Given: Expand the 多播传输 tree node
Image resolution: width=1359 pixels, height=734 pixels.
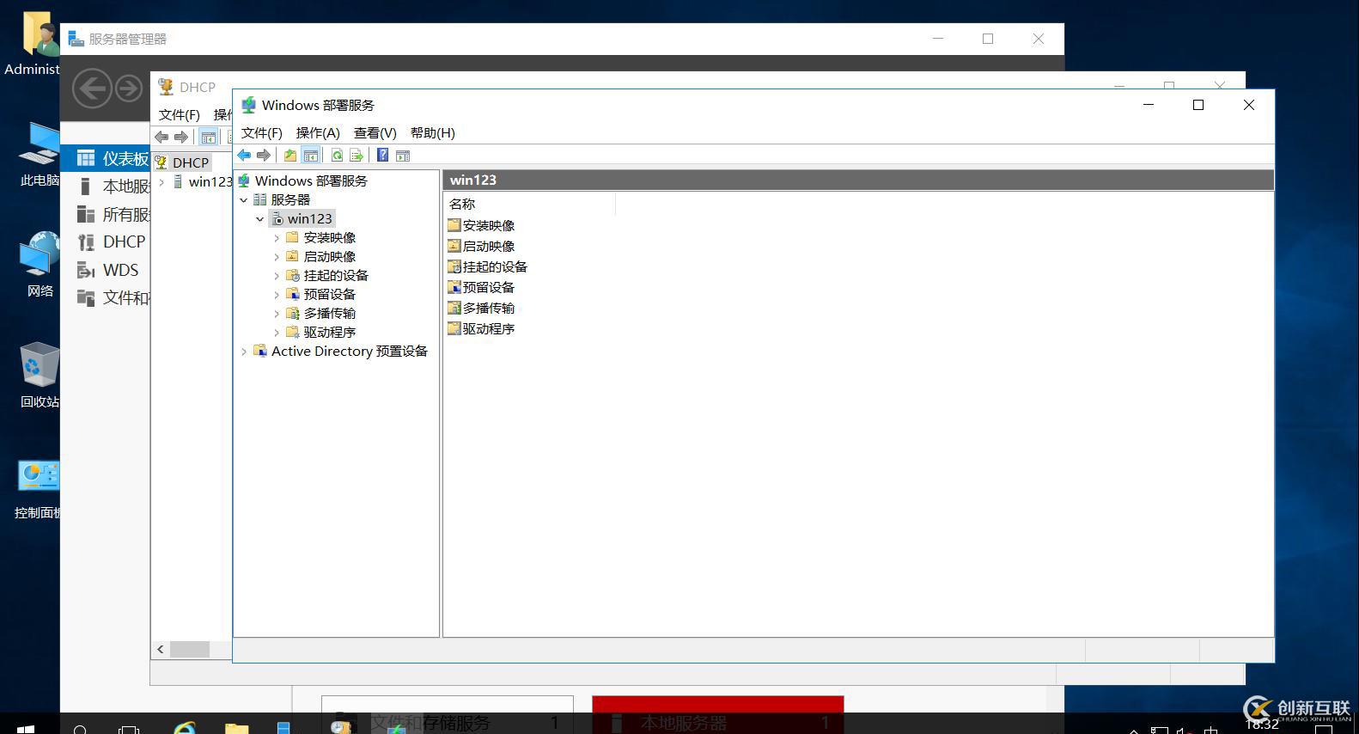Looking at the screenshot, I should [277, 314].
